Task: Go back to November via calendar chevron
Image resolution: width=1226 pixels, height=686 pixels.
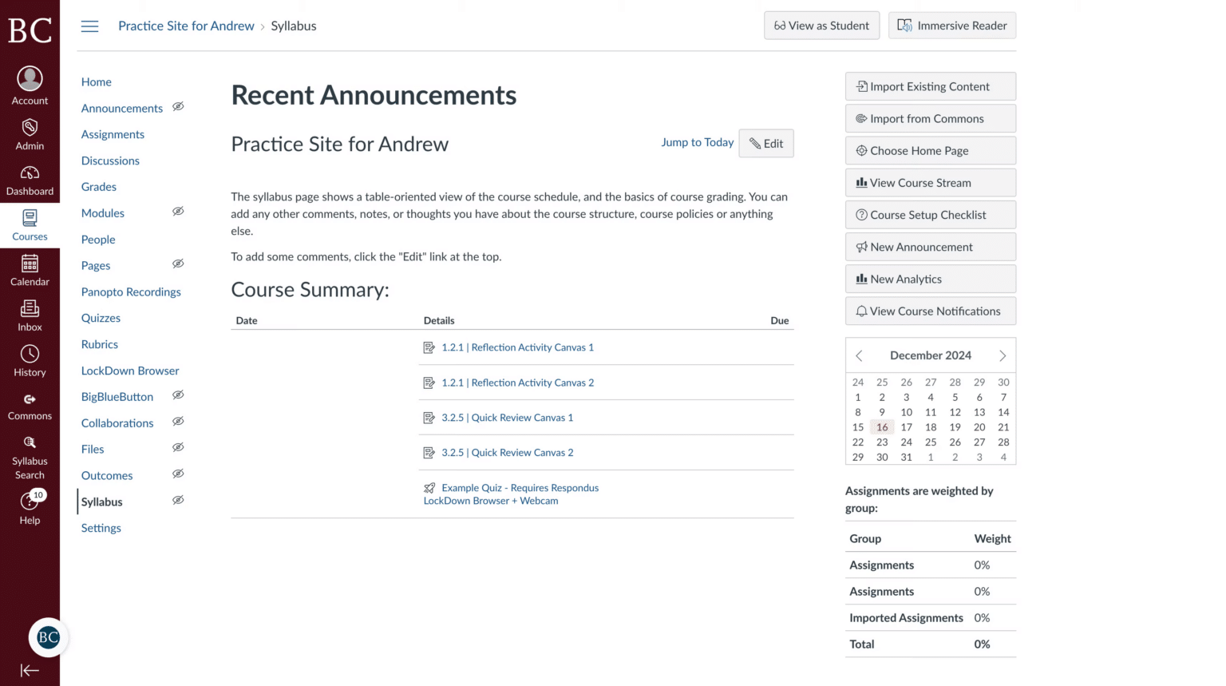Action: [859, 355]
